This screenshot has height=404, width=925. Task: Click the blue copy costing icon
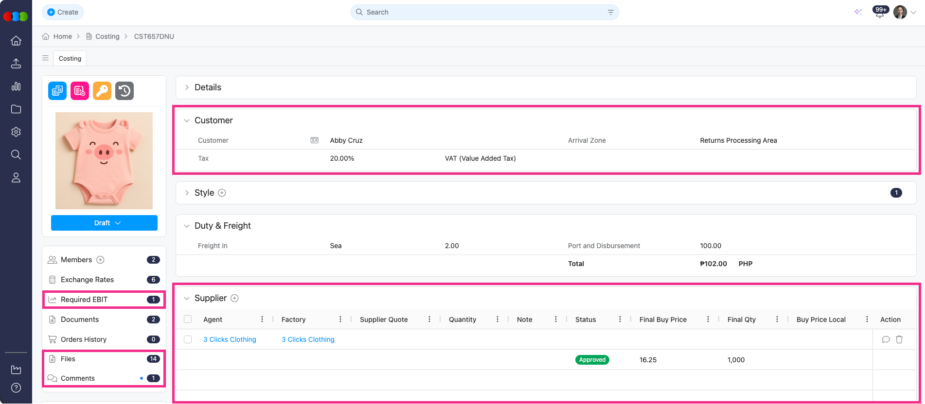pos(57,91)
